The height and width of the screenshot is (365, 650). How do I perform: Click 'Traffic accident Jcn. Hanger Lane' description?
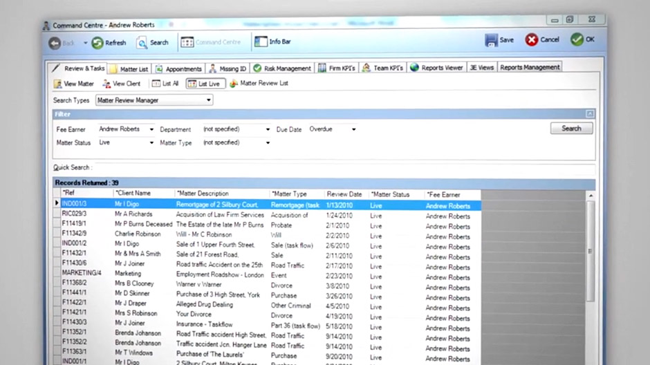(x=221, y=344)
